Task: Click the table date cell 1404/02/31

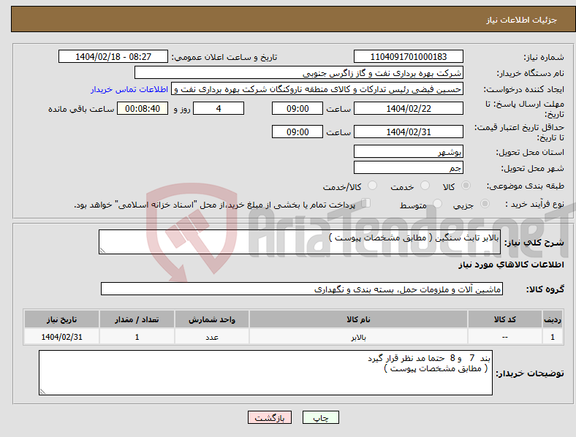Action: [61, 337]
